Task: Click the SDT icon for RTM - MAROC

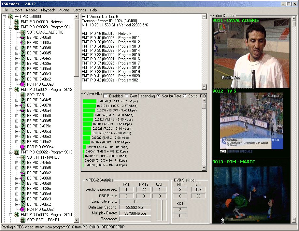Action: click(x=22, y=157)
